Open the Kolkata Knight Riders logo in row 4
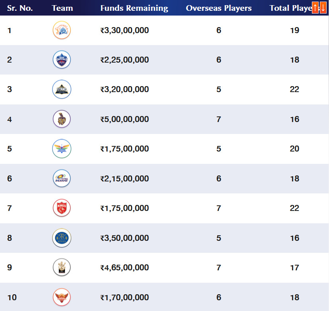This screenshot has width=329, height=311. point(62,119)
